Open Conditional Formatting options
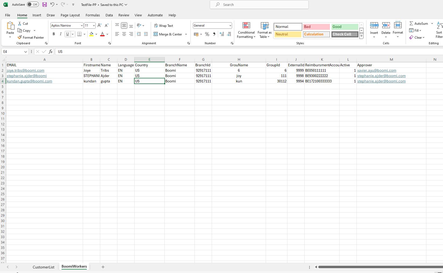This screenshot has height=273, width=443. (246, 30)
